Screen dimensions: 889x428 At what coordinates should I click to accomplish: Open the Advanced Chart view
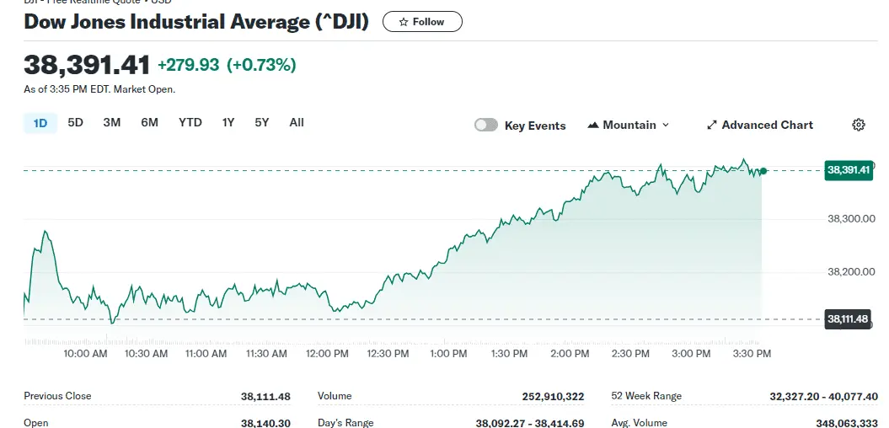pyautogui.click(x=759, y=125)
